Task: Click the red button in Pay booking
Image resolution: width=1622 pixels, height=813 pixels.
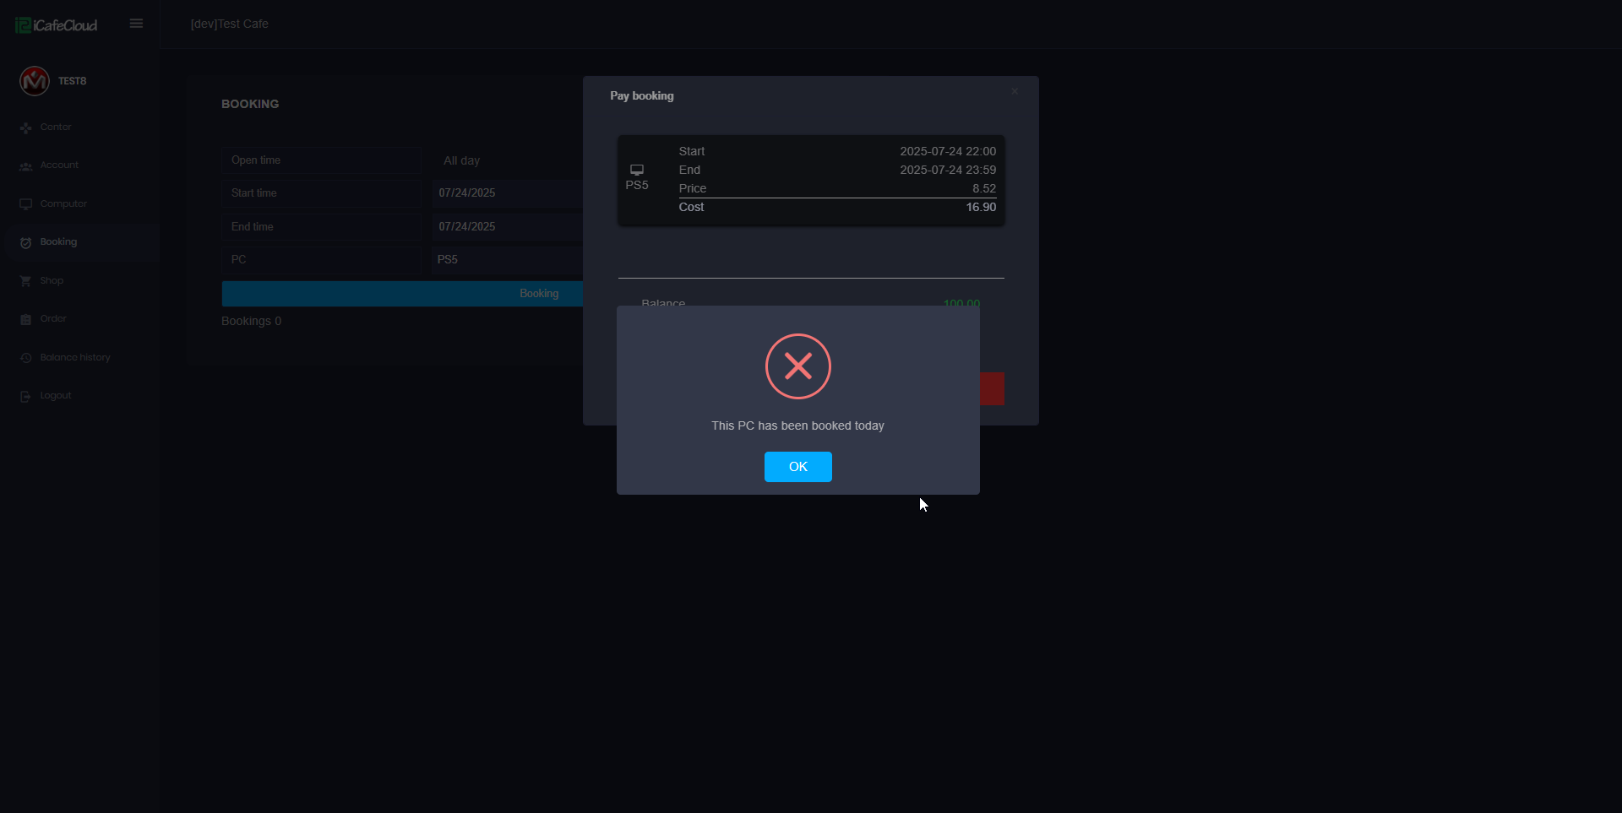Action: pyautogui.click(x=992, y=389)
